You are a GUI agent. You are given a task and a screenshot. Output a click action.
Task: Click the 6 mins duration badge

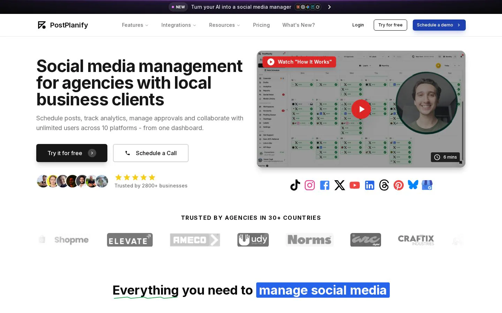pyautogui.click(x=445, y=157)
